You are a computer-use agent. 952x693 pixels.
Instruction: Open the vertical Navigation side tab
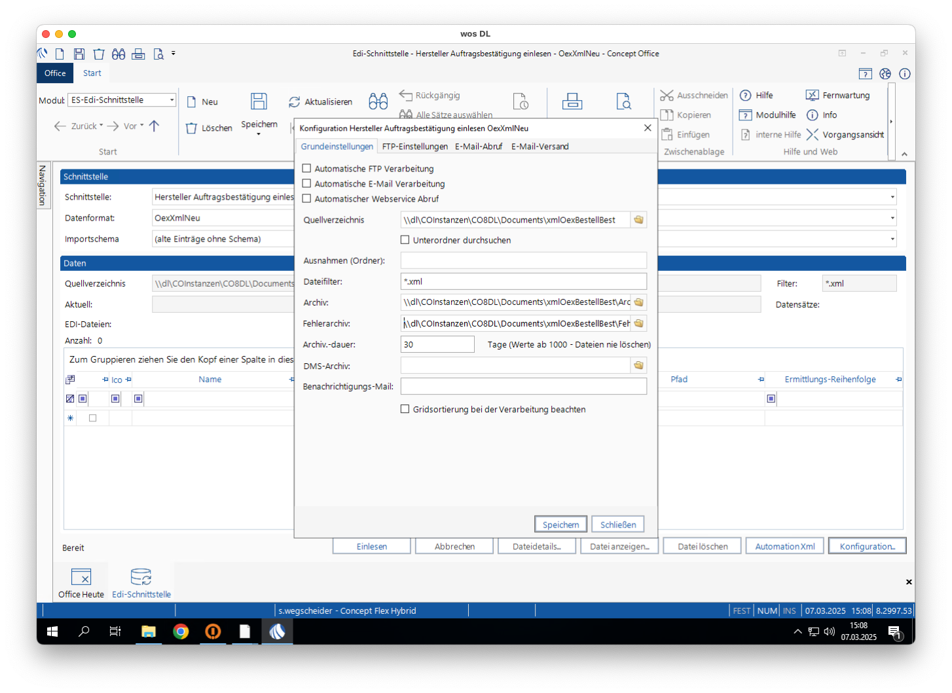click(x=43, y=185)
